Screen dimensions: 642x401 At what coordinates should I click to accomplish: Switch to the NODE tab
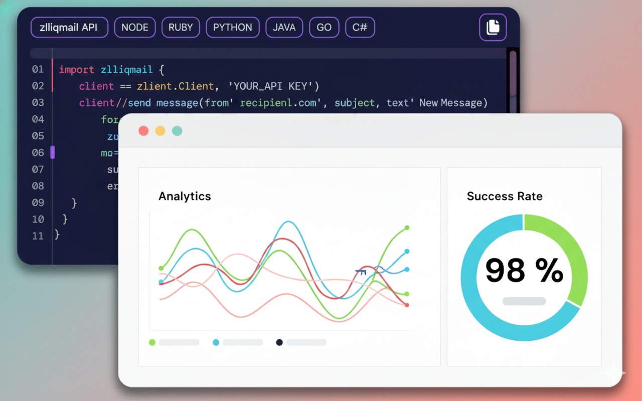pos(135,27)
